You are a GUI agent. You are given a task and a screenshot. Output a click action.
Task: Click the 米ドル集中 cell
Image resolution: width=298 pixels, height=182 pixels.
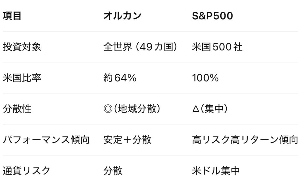point(216,171)
